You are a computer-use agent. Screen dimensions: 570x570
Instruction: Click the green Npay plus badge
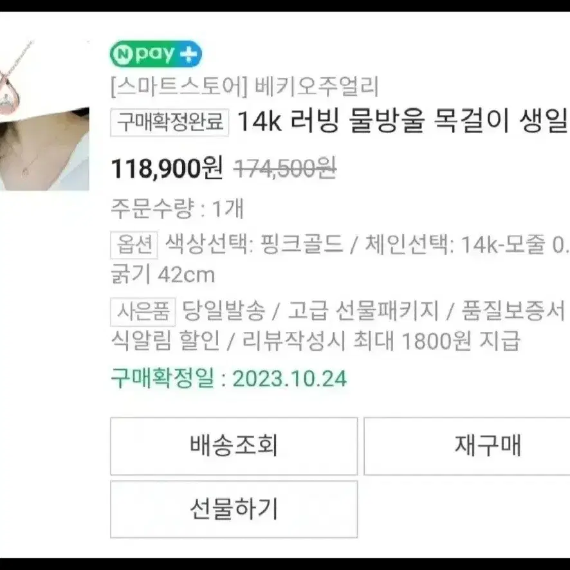156,54
